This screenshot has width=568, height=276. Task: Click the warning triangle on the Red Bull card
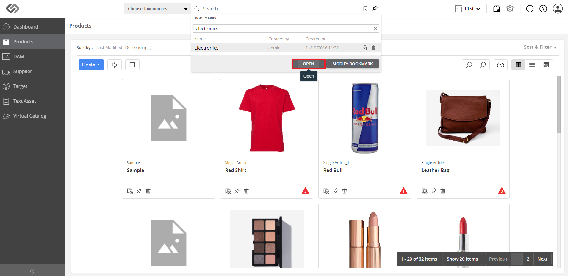403,191
